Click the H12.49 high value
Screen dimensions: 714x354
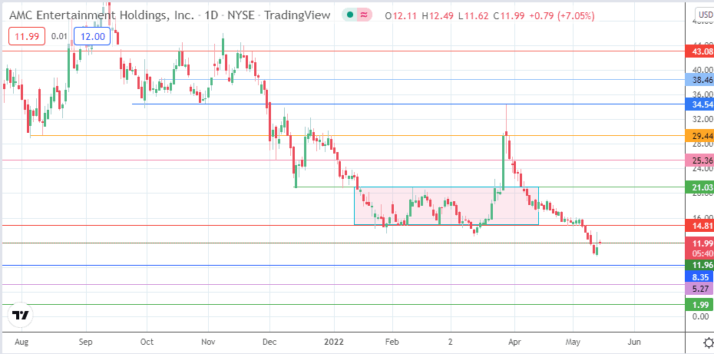click(438, 16)
